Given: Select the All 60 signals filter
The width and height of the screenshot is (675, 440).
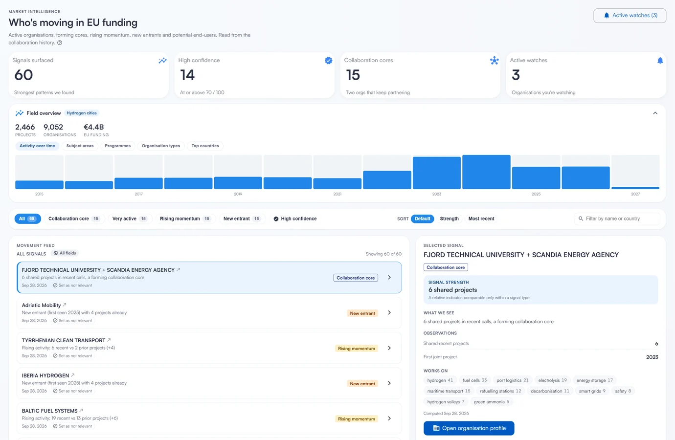Looking at the screenshot, I should coord(27,219).
